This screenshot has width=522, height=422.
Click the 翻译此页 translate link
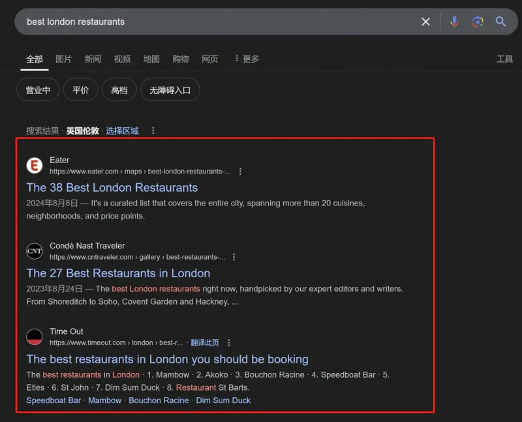pyautogui.click(x=205, y=343)
